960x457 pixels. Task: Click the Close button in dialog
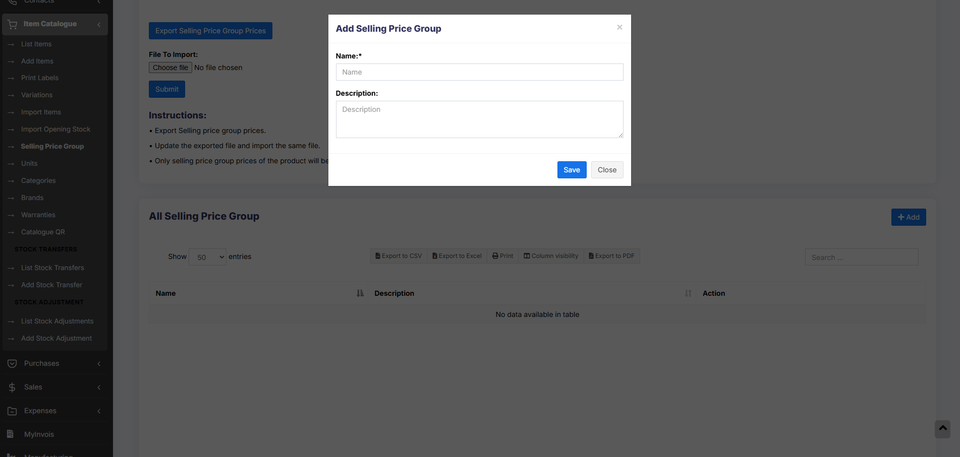coord(607,170)
